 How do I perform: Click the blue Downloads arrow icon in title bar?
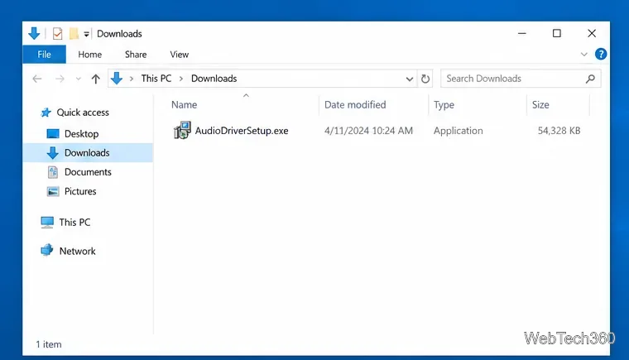click(x=34, y=34)
